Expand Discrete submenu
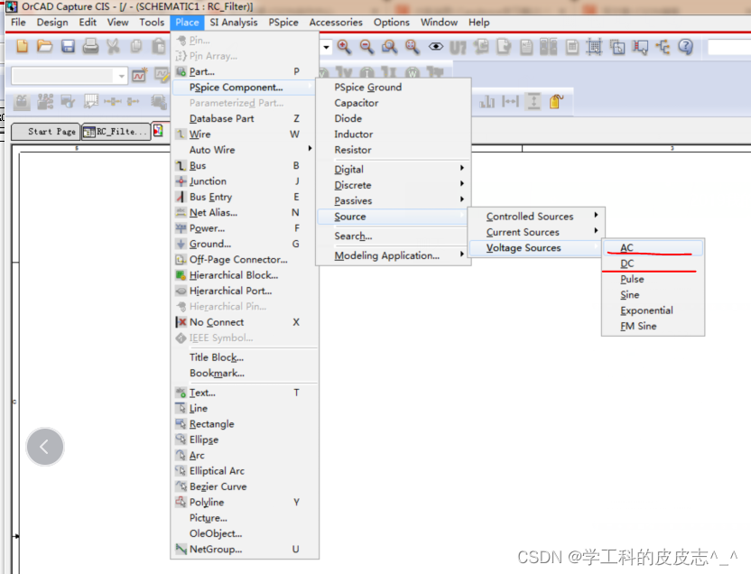The height and width of the screenshot is (574, 751). pyautogui.click(x=393, y=185)
